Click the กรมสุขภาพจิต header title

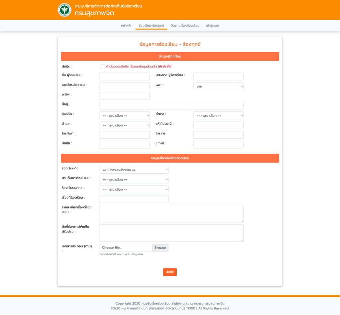tap(94, 13)
